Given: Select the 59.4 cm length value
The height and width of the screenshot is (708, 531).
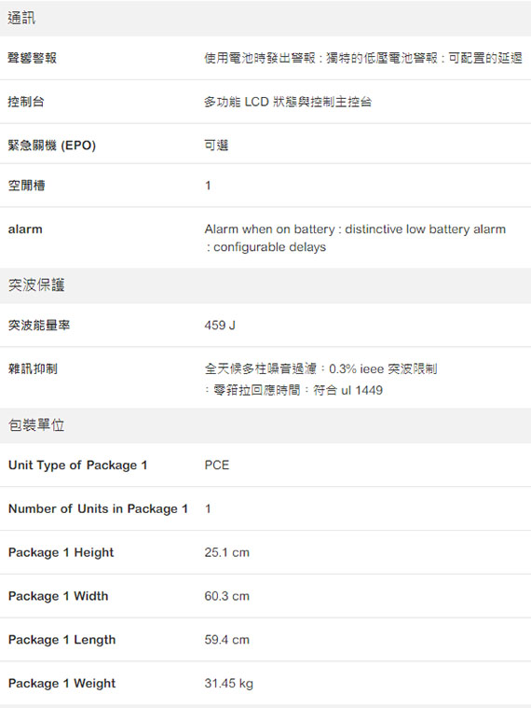Looking at the screenshot, I should (226, 640).
